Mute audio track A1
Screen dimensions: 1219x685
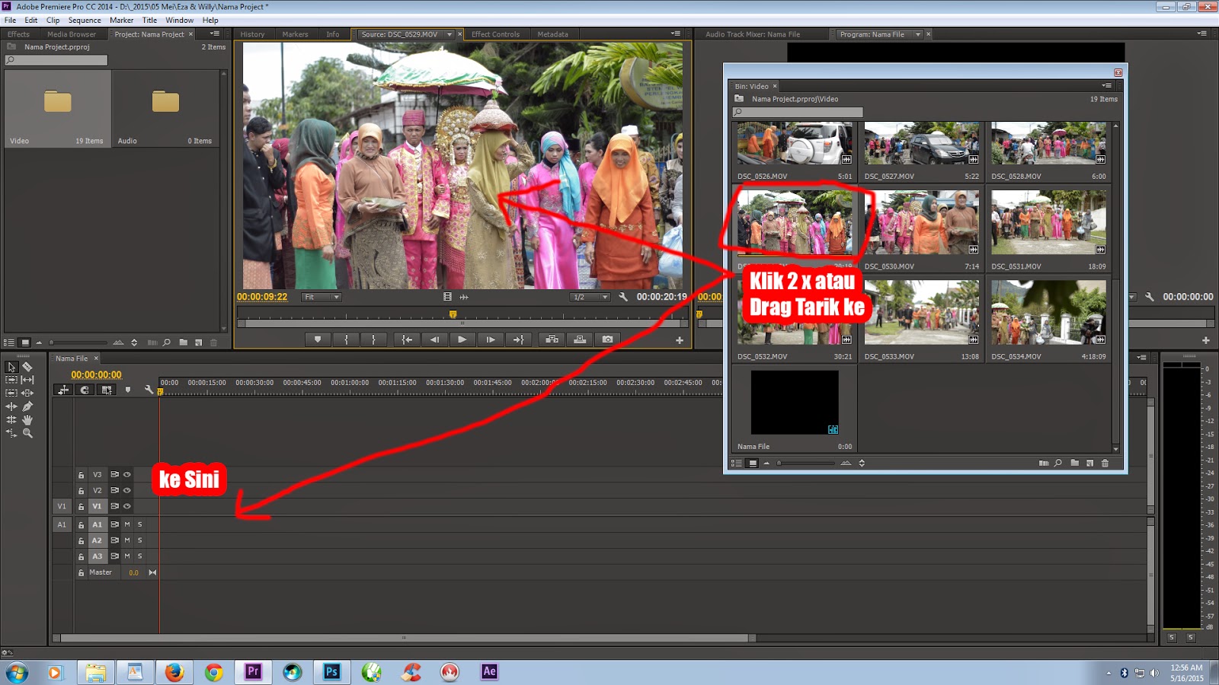(127, 524)
